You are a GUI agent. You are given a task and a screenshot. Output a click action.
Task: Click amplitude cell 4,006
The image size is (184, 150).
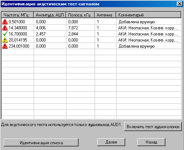pos(41,28)
